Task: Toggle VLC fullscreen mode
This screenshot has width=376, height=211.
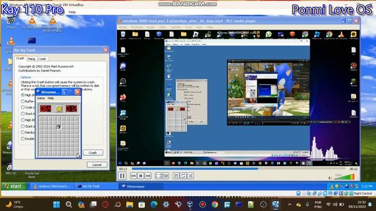Action: (158, 176)
